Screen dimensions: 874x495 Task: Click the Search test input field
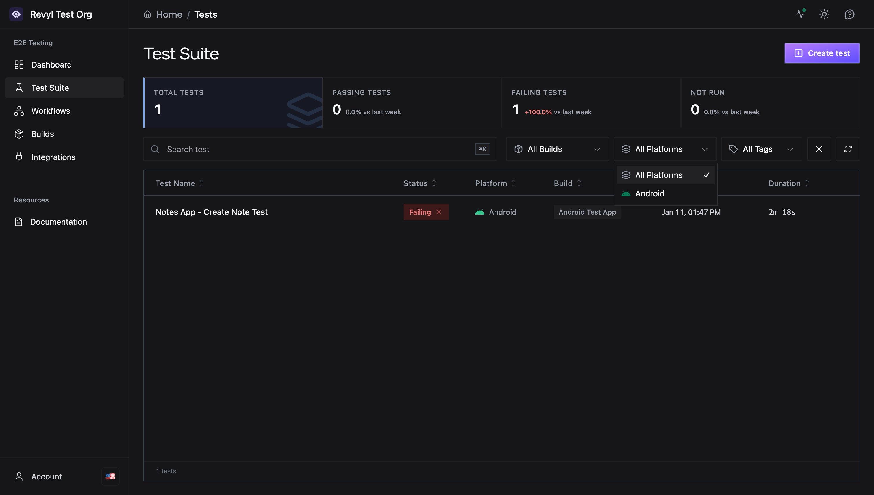pyautogui.click(x=316, y=149)
